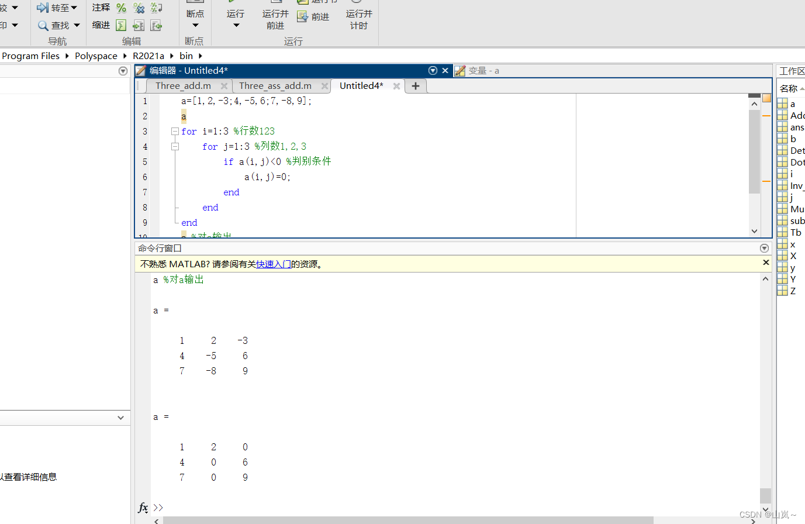Click the 转至 (Go To) button
Screen dimensions: 805x524
point(57,8)
